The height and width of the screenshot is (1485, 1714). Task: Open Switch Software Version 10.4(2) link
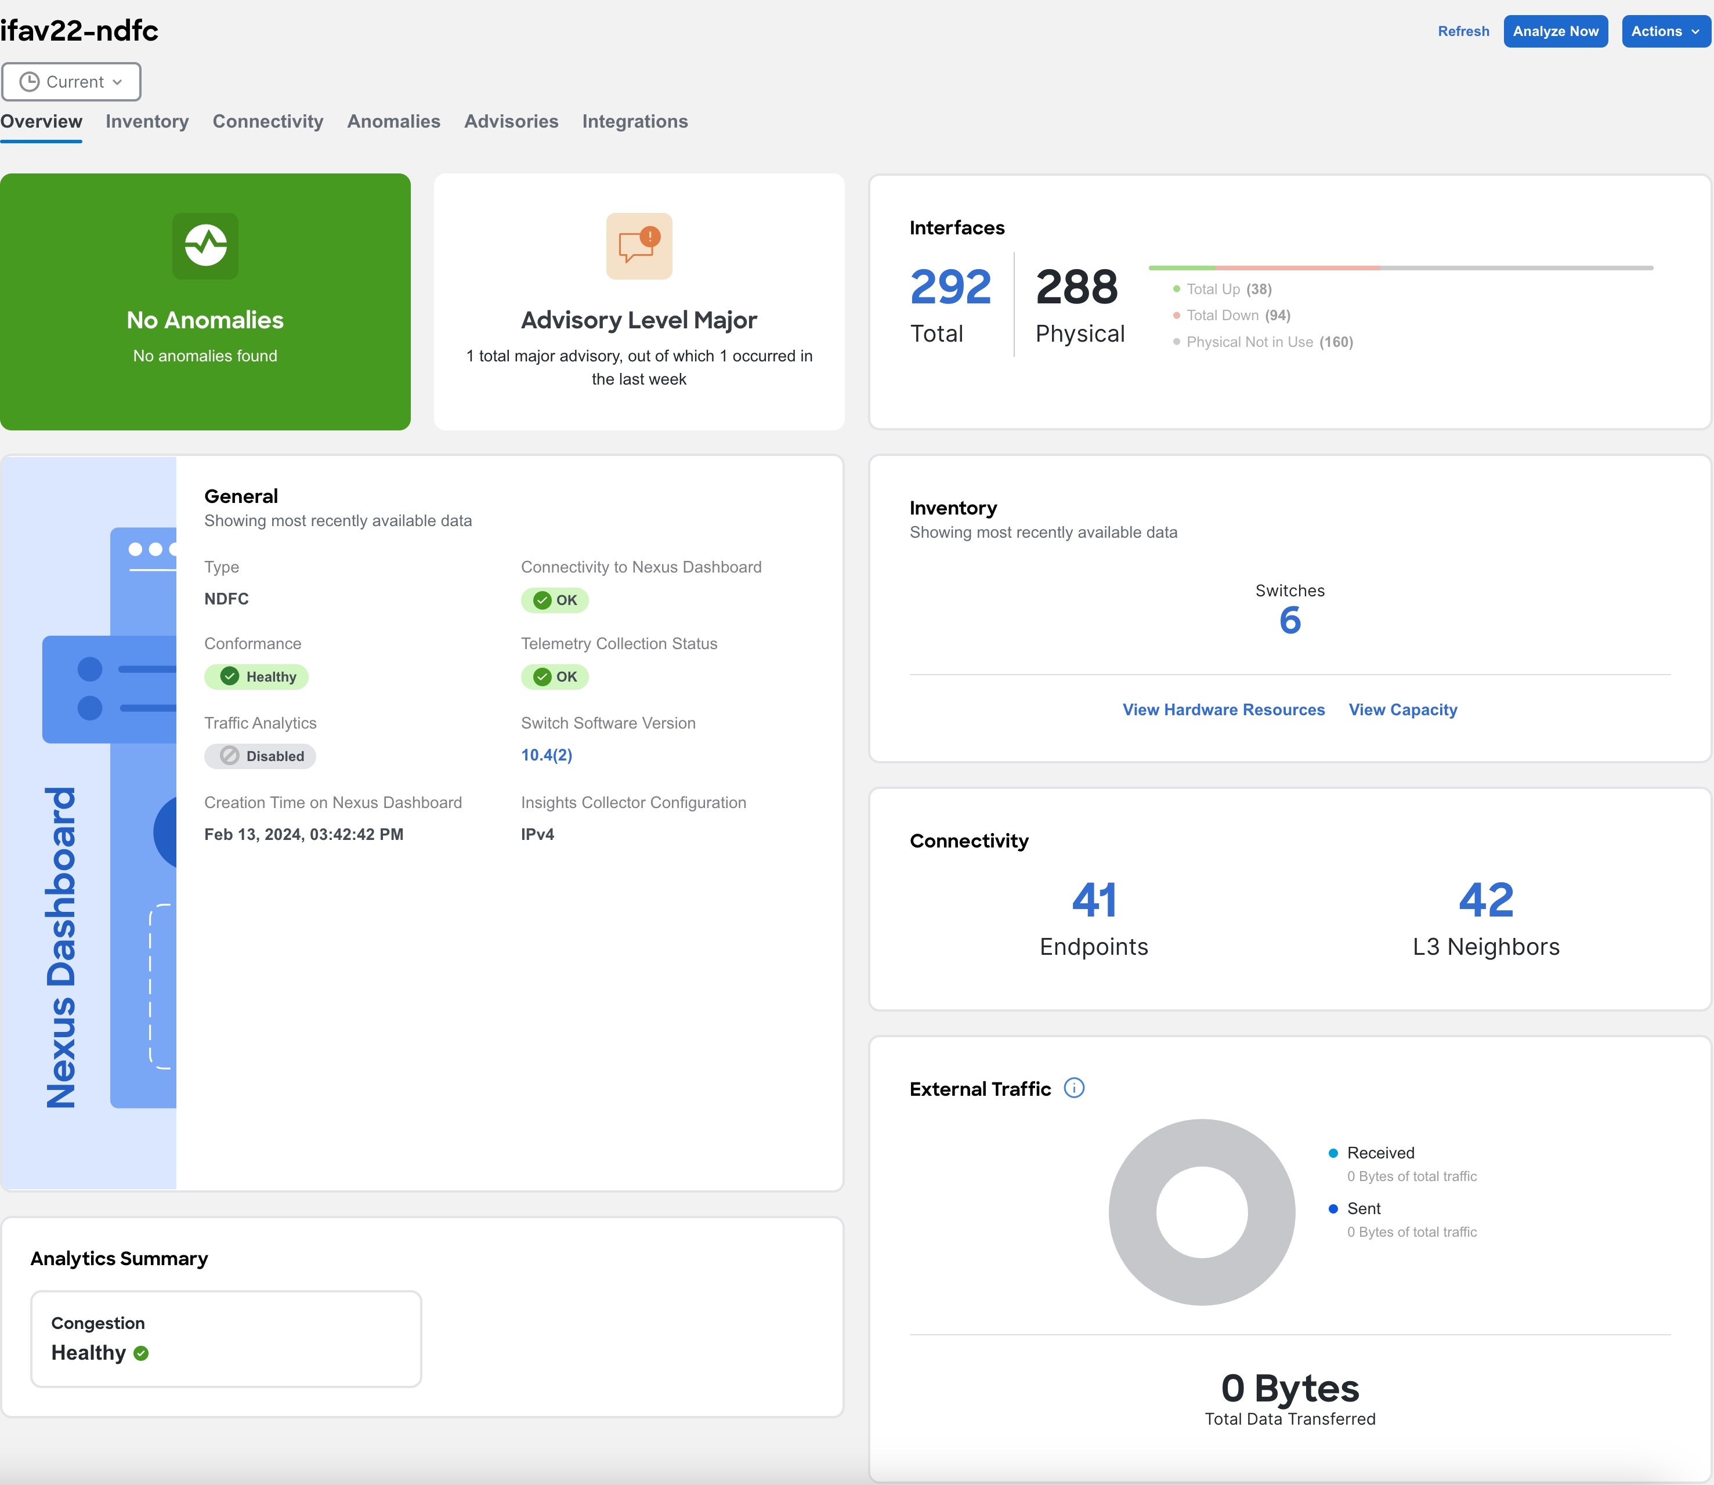(548, 754)
